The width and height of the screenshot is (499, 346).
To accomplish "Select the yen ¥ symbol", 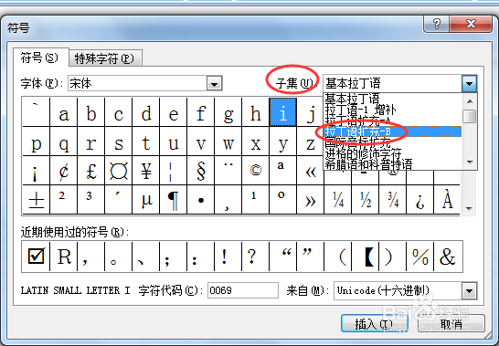I will [146, 171].
